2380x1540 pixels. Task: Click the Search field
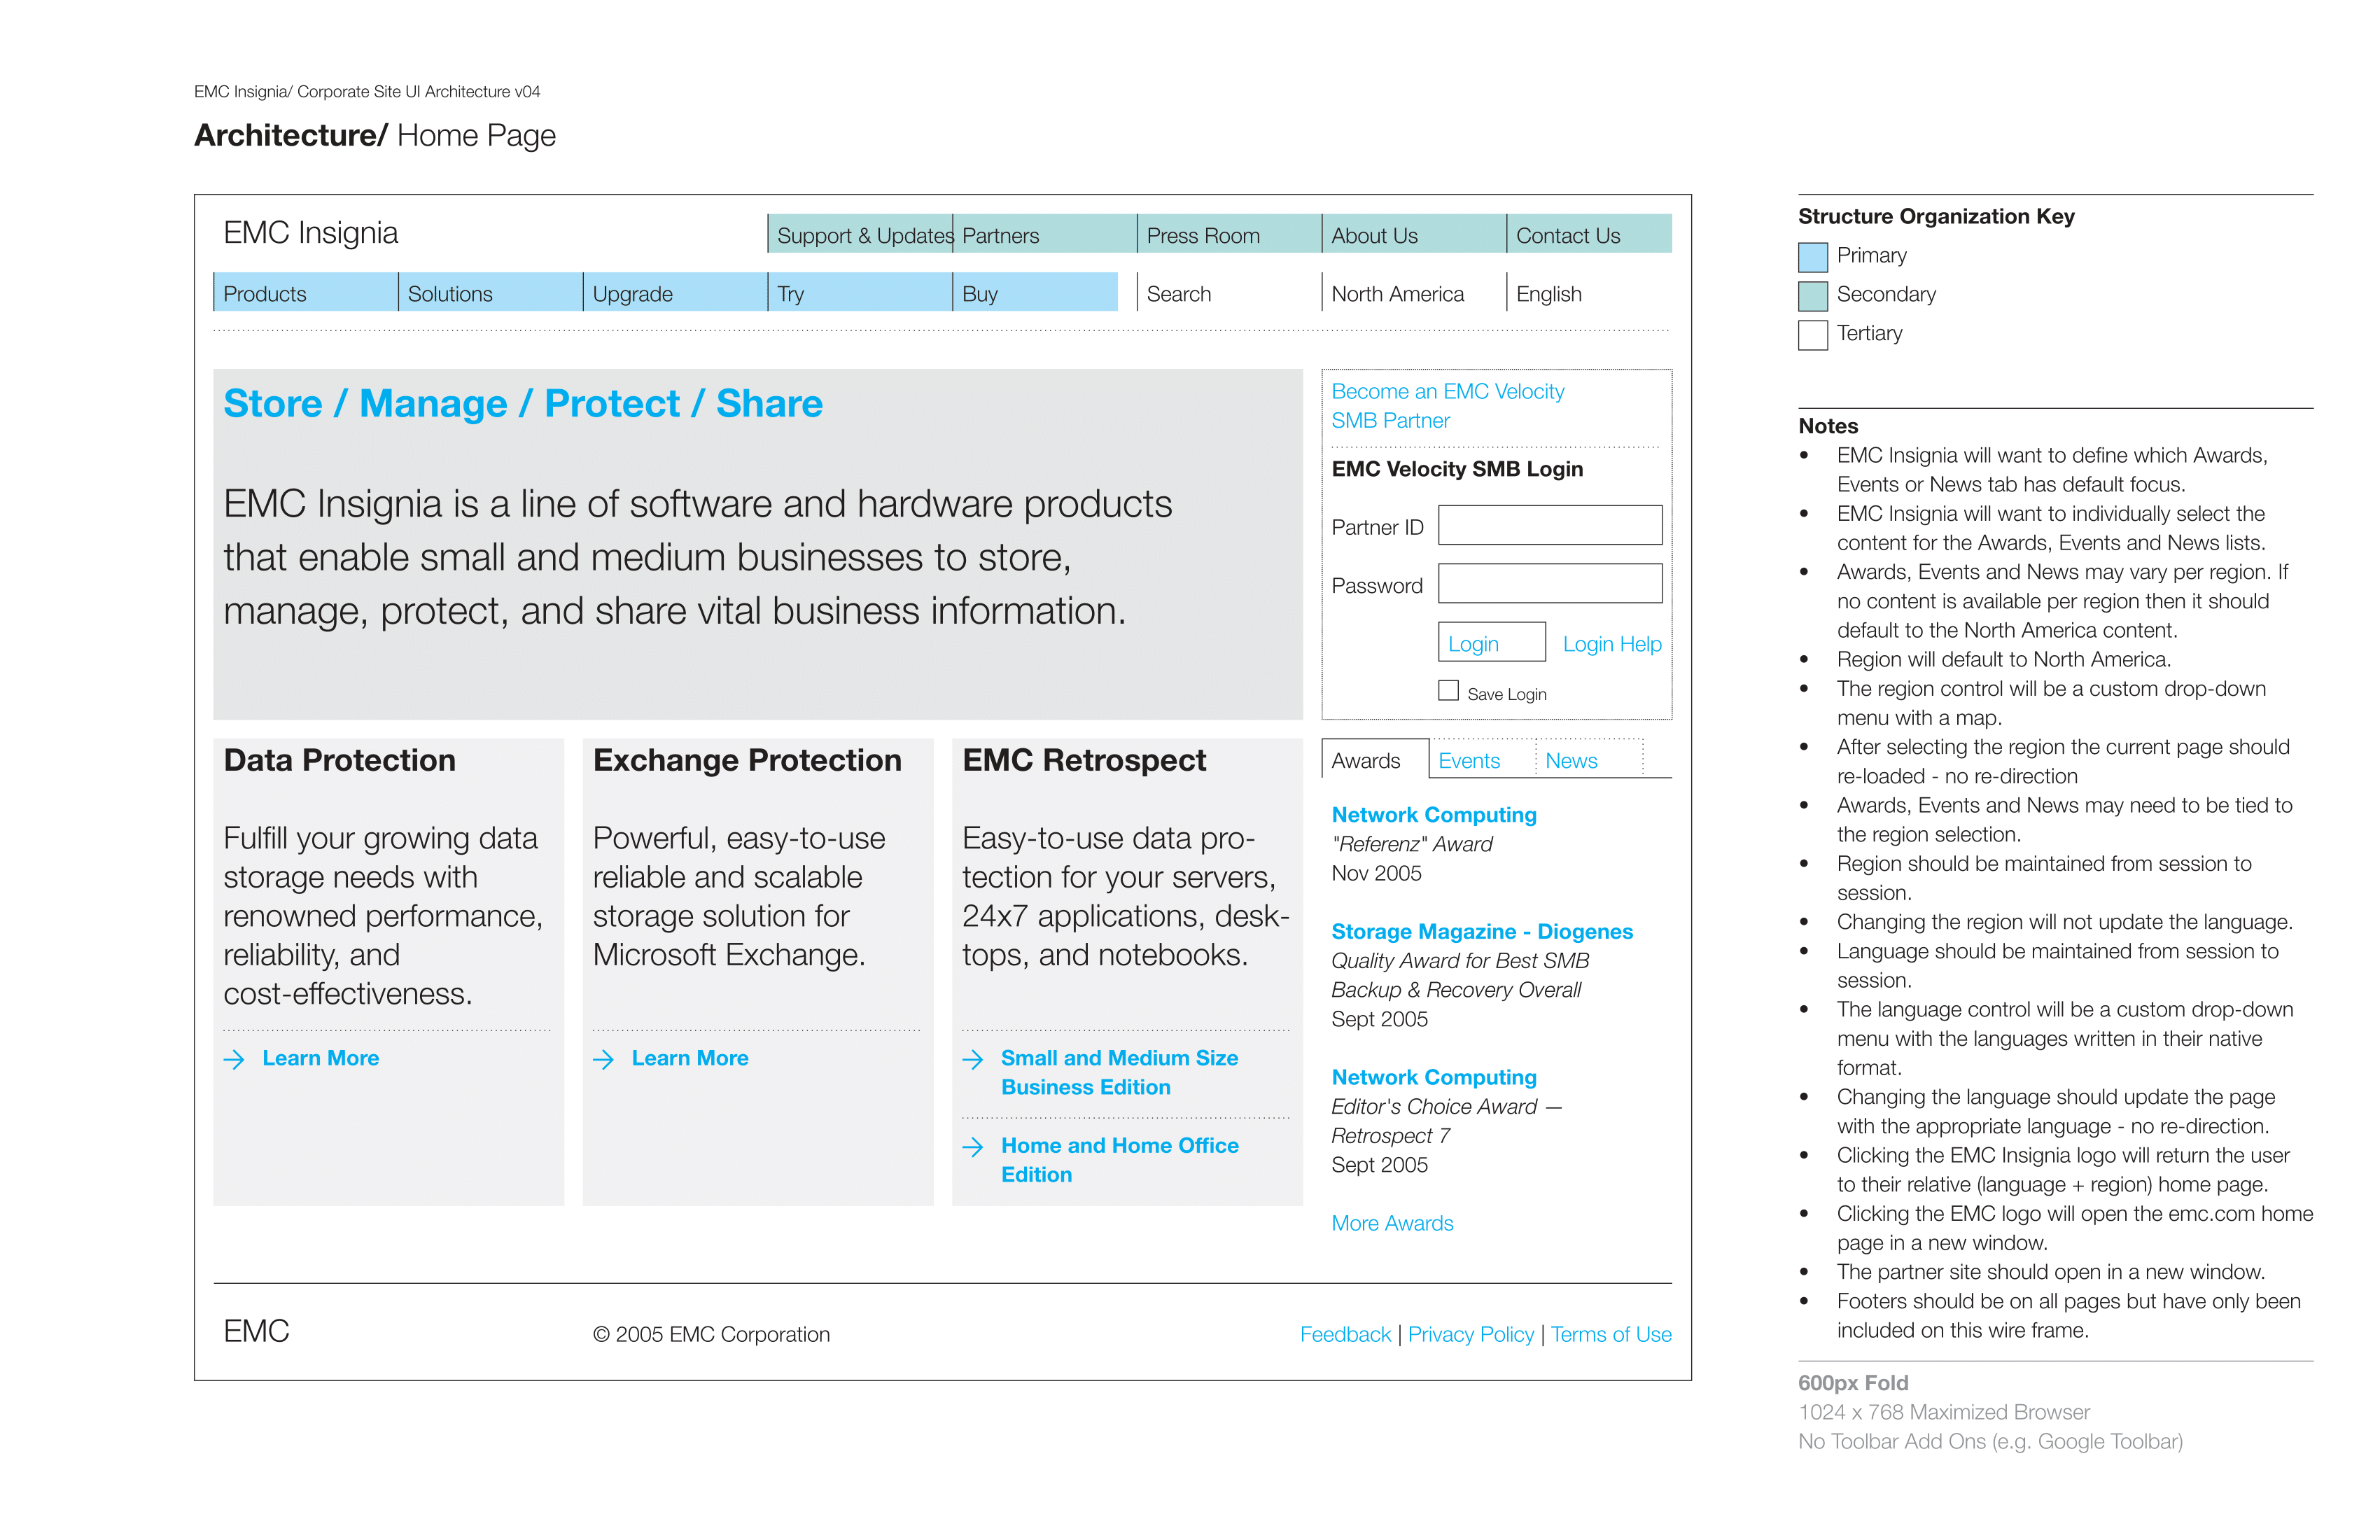click(x=1229, y=292)
